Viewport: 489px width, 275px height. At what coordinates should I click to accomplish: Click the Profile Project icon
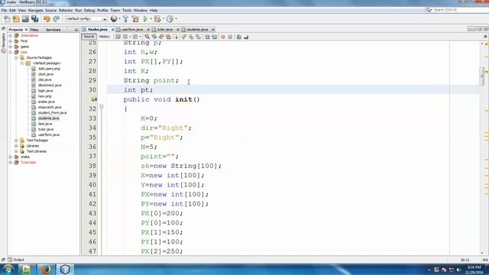170,19
